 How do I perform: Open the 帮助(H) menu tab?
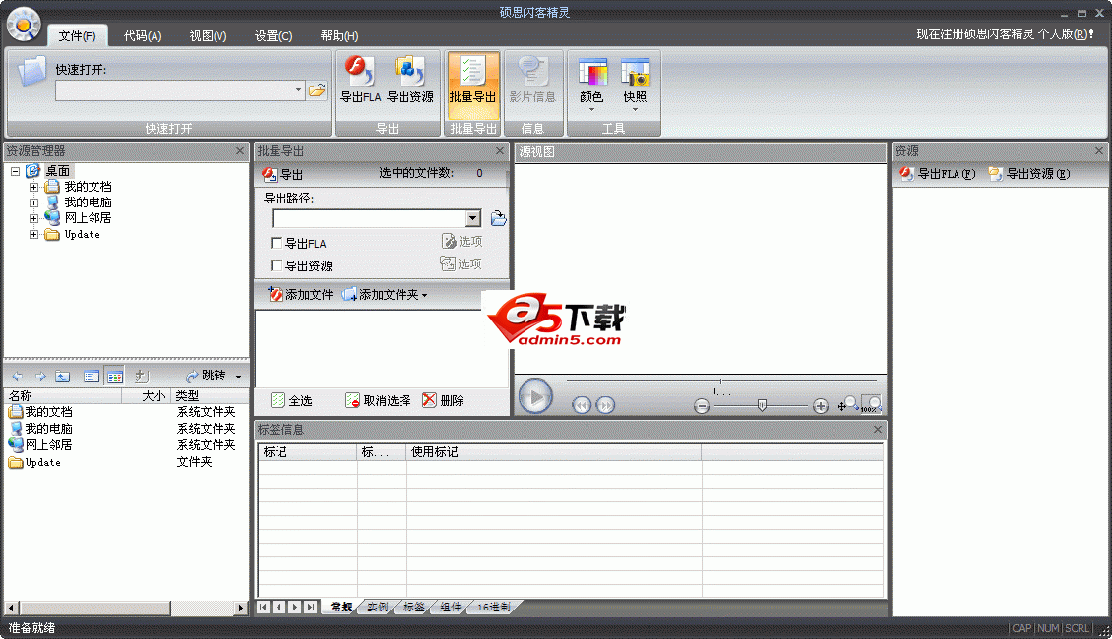tap(339, 36)
